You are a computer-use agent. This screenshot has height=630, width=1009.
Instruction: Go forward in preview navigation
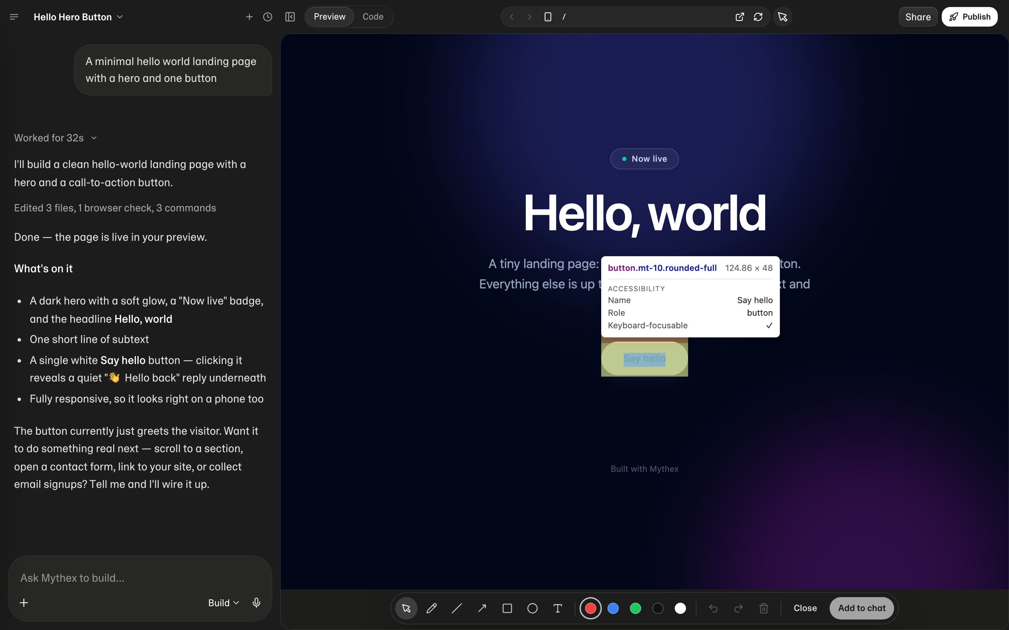coord(529,17)
